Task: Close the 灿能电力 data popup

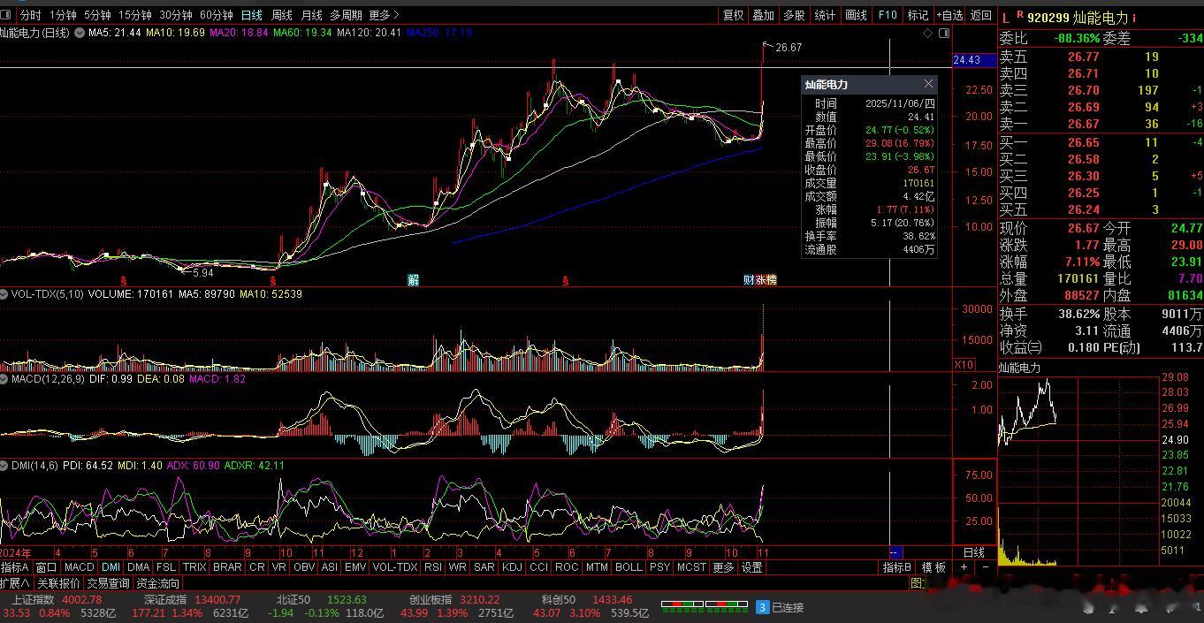Action: (928, 84)
